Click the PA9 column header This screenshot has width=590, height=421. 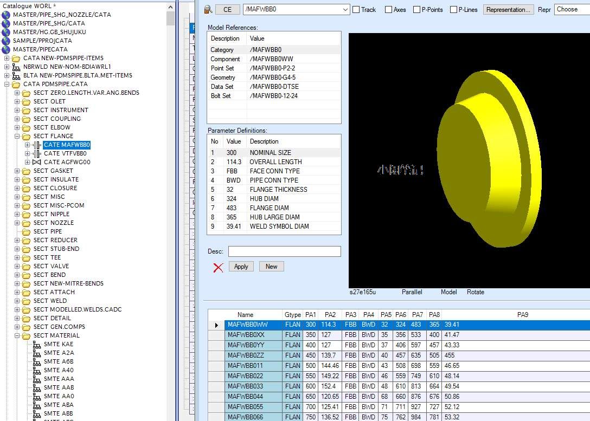(522, 315)
